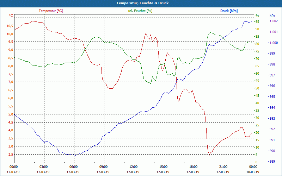Select the '80' humidity axis value

pyautogui.click(x=257, y=44)
